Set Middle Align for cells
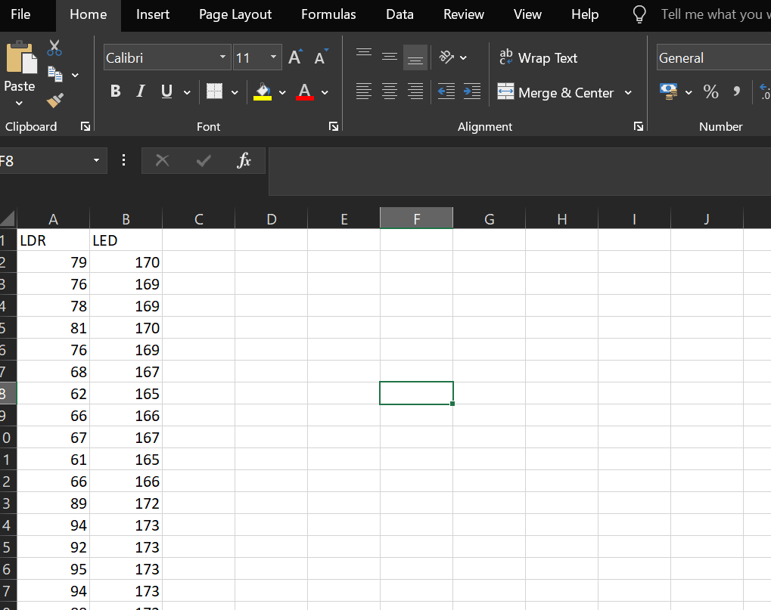 coord(390,57)
